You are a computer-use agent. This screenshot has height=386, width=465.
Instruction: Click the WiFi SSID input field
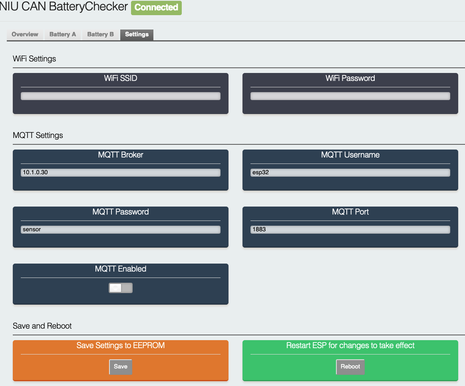[120, 96]
